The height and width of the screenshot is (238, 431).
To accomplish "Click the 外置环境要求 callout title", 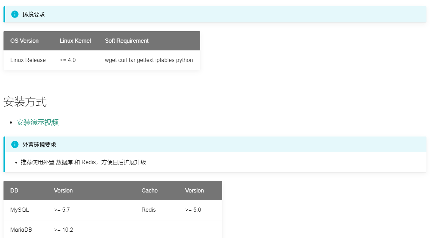I will pos(39,145).
